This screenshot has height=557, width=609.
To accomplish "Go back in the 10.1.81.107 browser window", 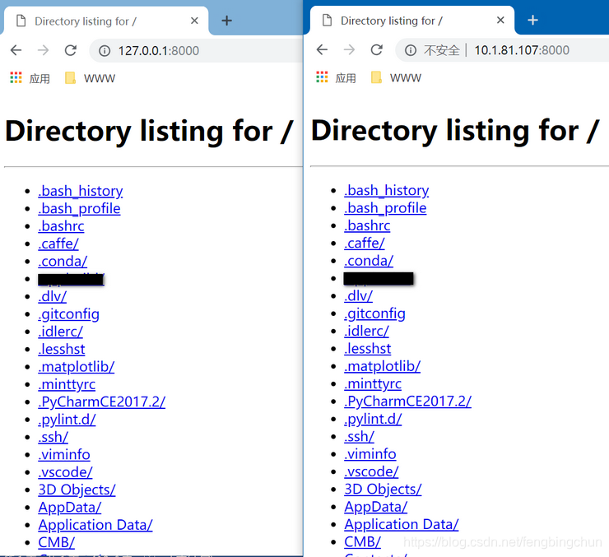I will (322, 49).
